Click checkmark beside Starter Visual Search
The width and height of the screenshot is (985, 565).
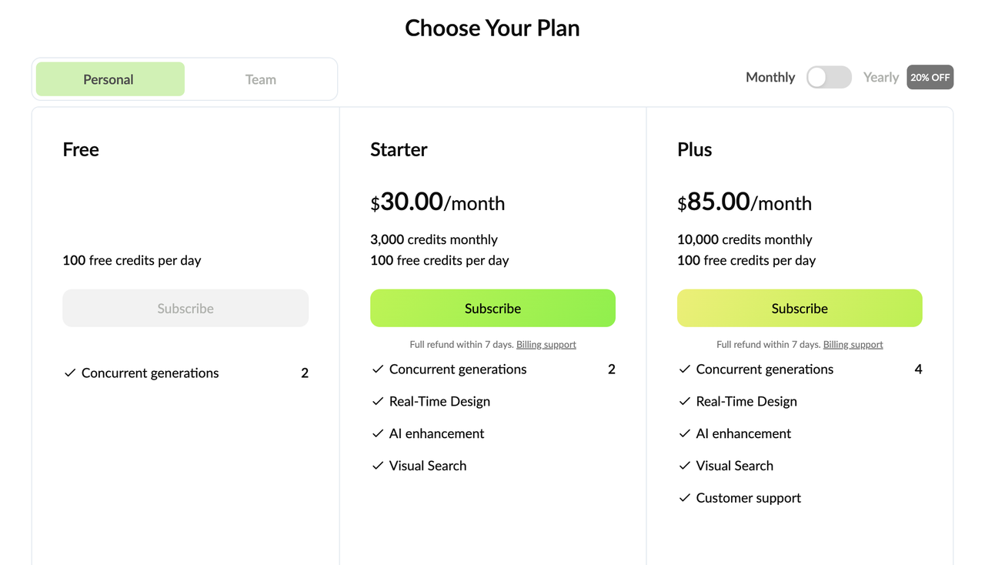(378, 466)
